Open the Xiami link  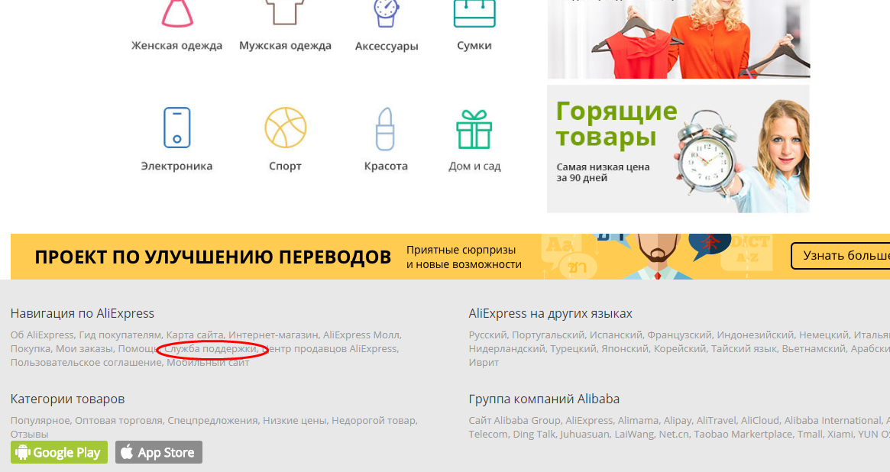840,434
